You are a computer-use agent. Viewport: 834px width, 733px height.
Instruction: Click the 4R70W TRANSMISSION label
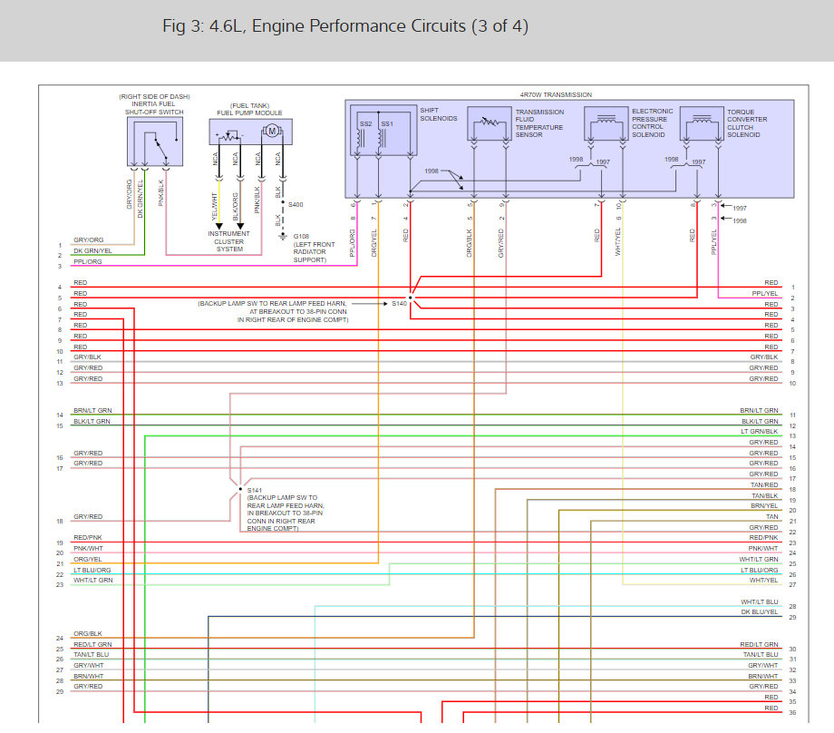coord(556,94)
